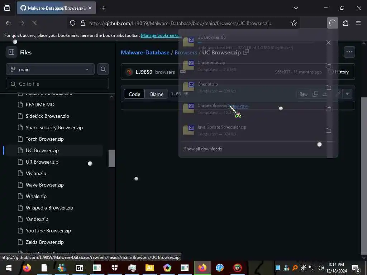The height and width of the screenshot is (275, 367).
Task: Show Chedot.zip in its folder
Action: (x=328, y=87)
